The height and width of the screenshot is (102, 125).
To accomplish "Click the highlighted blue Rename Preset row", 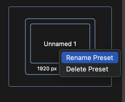I will 90,57.
